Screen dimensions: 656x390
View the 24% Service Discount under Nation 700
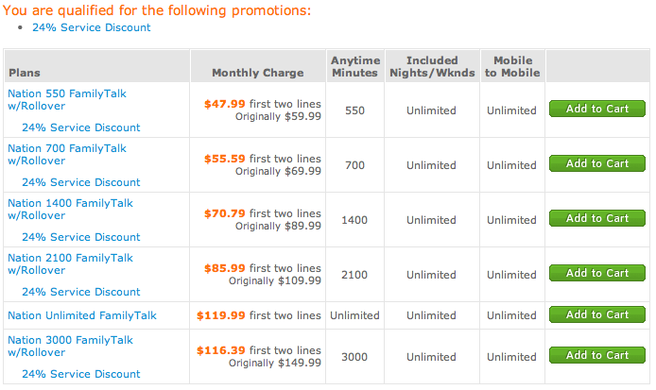point(80,182)
